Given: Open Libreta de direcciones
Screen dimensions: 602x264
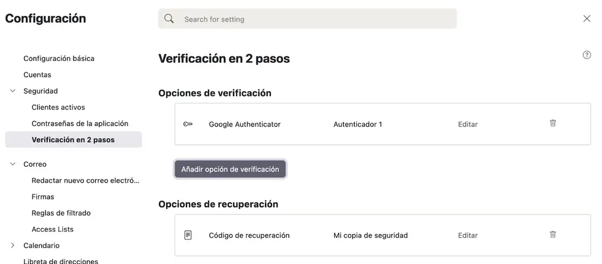Looking at the screenshot, I should 61,262.
